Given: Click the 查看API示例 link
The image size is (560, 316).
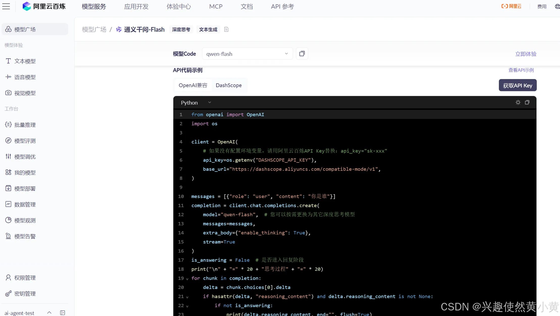Looking at the screenshot, I should click(x=521, y=70).
